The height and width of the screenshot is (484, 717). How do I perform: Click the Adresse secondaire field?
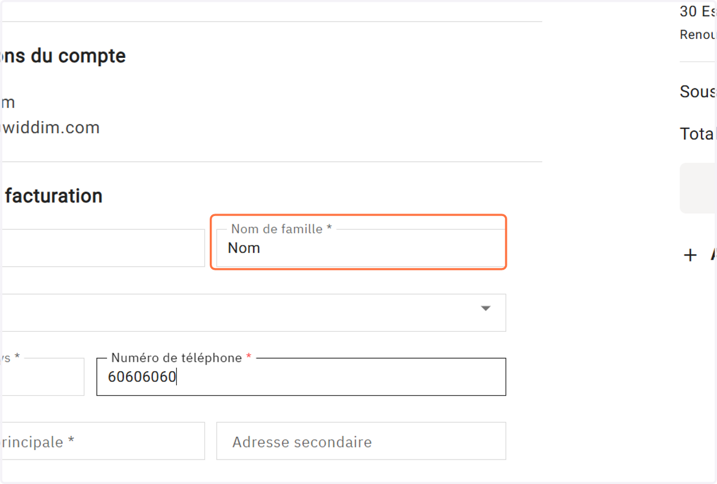pyautogui.click(x=361, y=441)
